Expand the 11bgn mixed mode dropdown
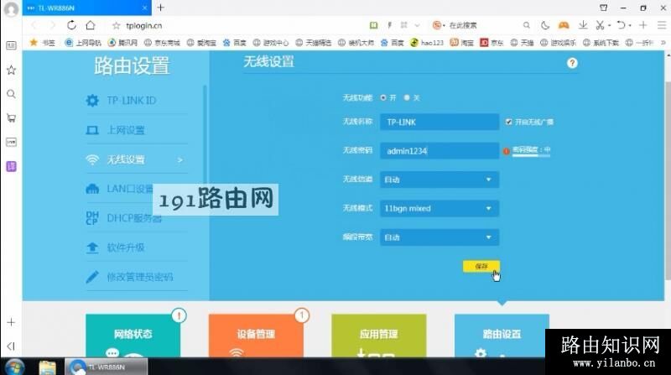Image resolution: width=671 pixels, height=375 pixels. 440,209
